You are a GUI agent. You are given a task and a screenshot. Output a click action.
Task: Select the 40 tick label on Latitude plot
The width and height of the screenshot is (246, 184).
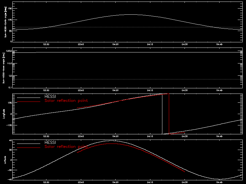pyautogui.click(x=10, y=140)
